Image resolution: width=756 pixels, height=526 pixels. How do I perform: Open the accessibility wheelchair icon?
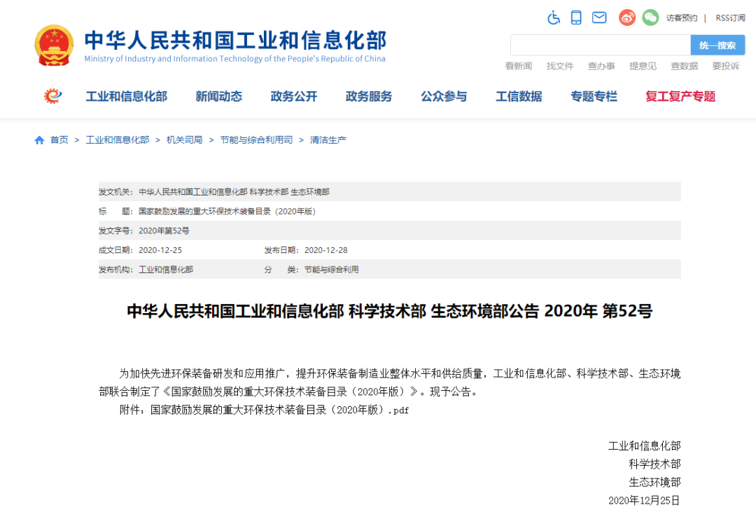554,18
